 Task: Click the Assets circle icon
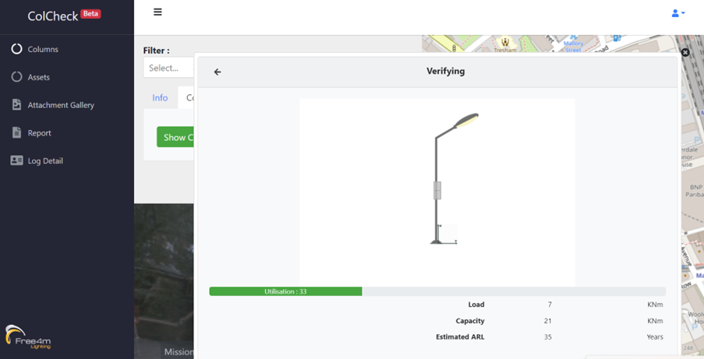tap(16, 77)
